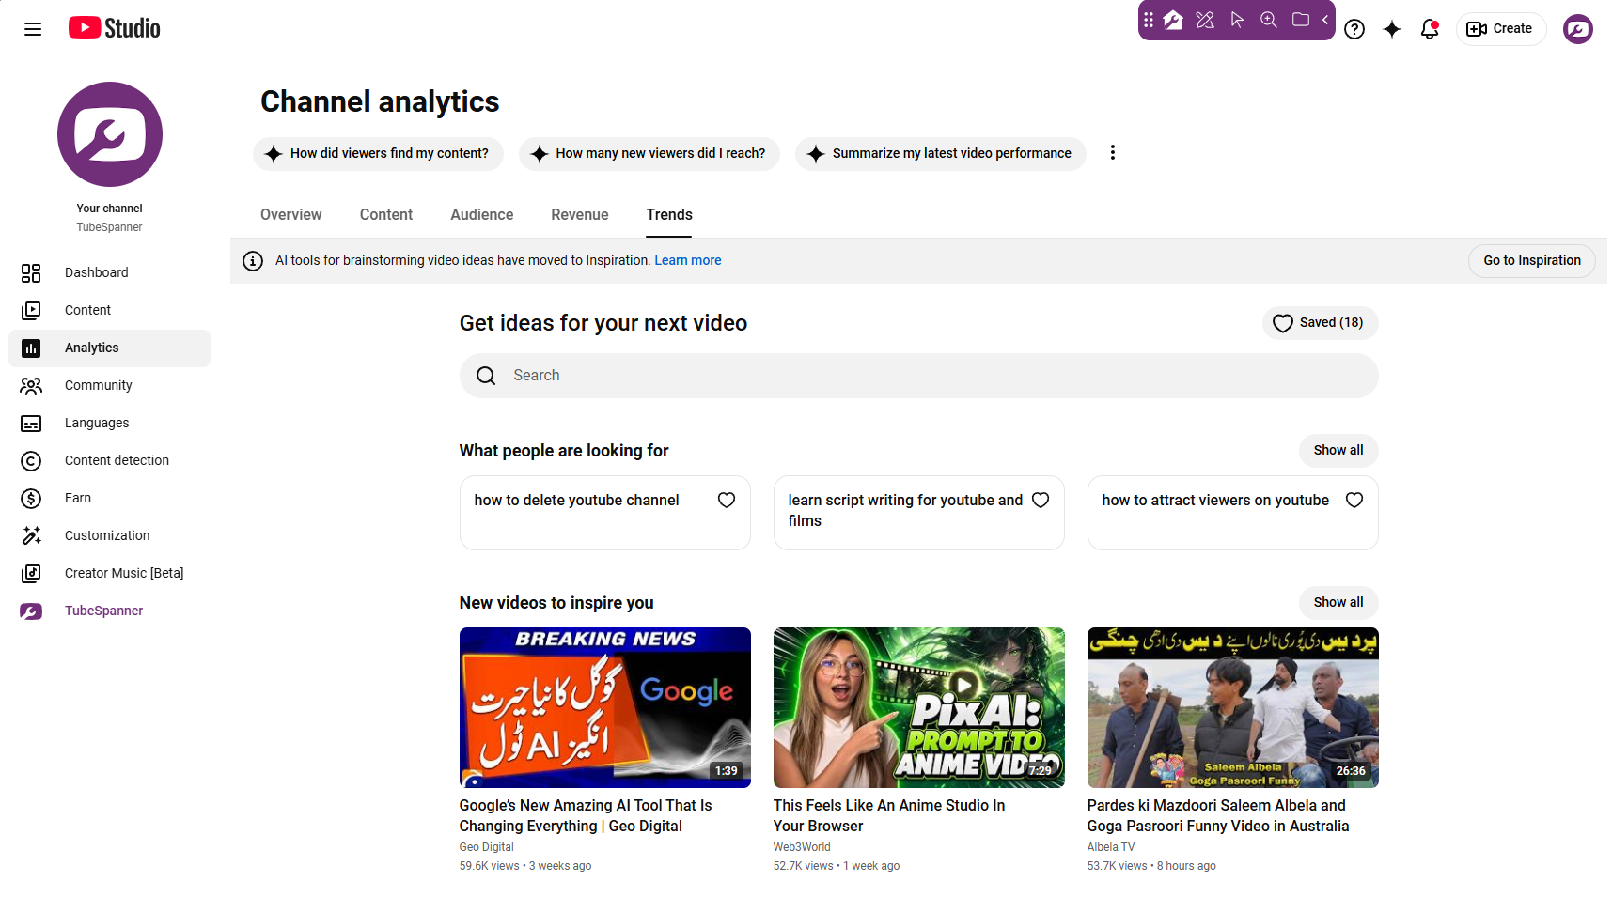Open Creator Music [Beta] in the sidebar

tap(109, 574)
